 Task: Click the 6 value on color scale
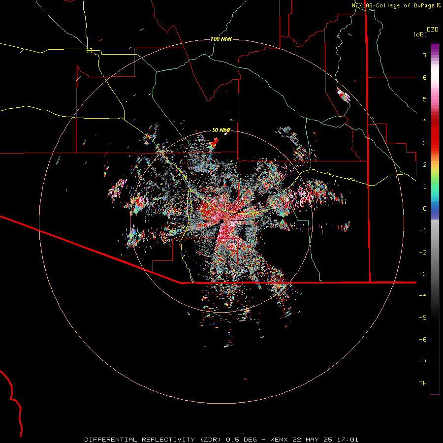coord(425,77)
